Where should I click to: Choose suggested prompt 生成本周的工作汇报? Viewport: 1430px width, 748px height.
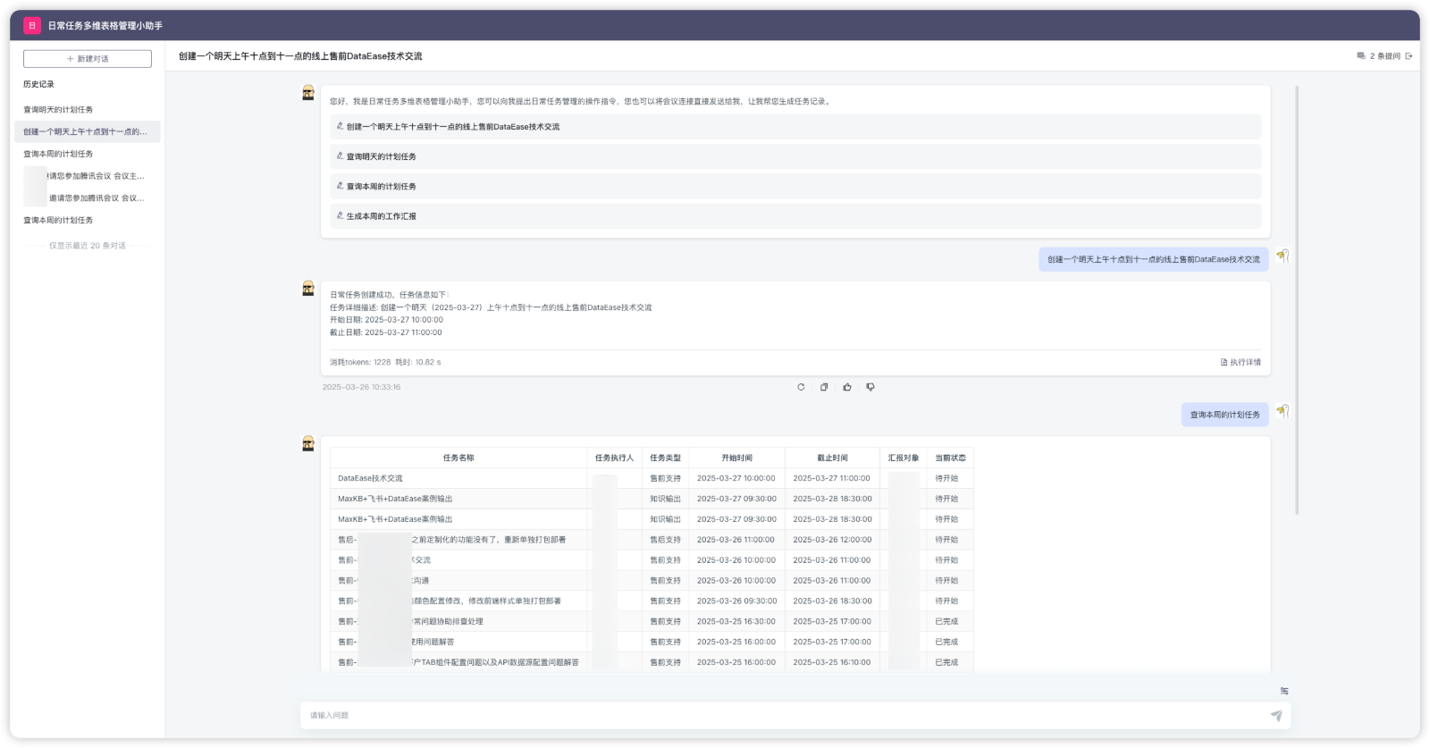coord(382,216)
